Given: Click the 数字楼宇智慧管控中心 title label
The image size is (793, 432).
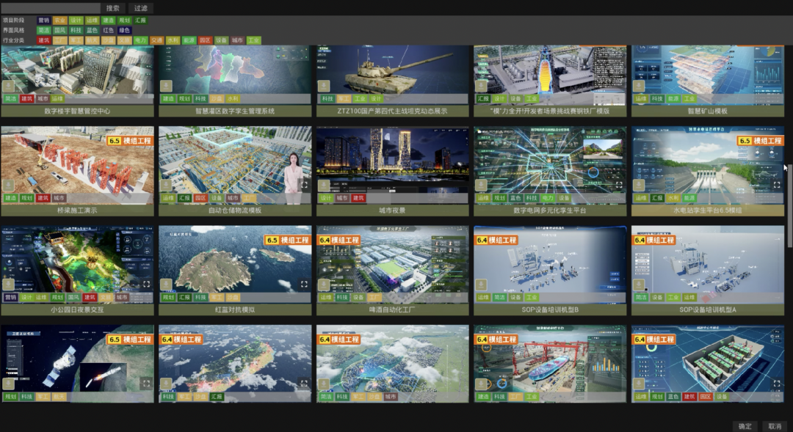Looking at the screenshot, I should tap(77, 111).
